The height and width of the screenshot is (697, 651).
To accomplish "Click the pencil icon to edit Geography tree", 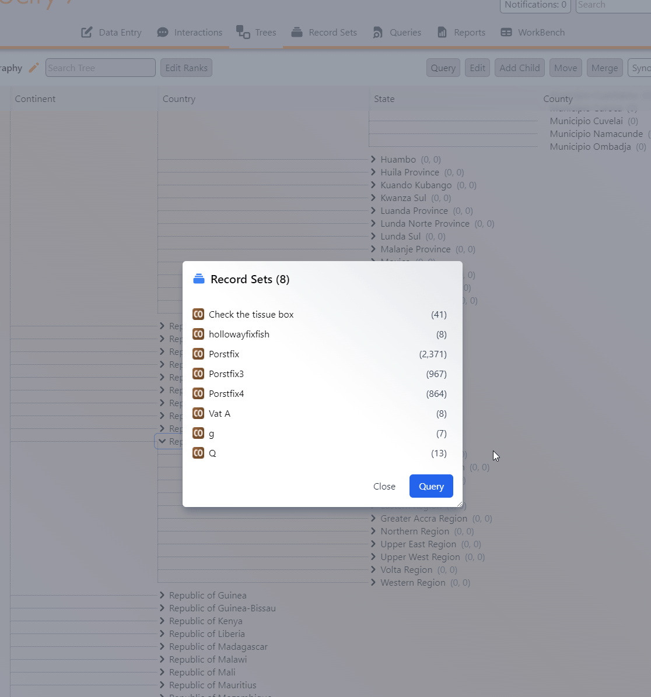I will click(x=33, y=68).
